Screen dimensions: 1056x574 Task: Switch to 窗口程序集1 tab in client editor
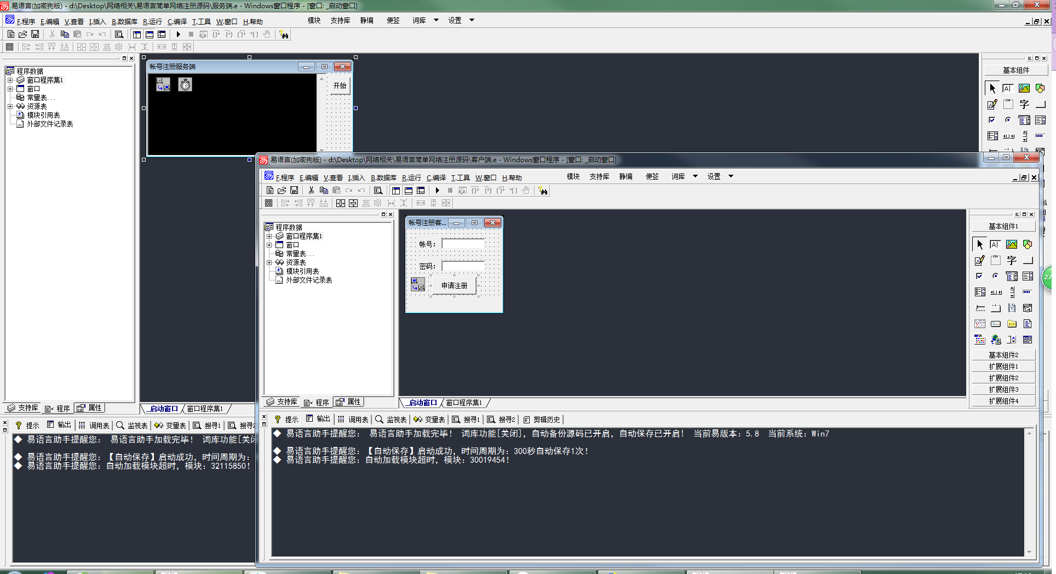coord(464,403)
